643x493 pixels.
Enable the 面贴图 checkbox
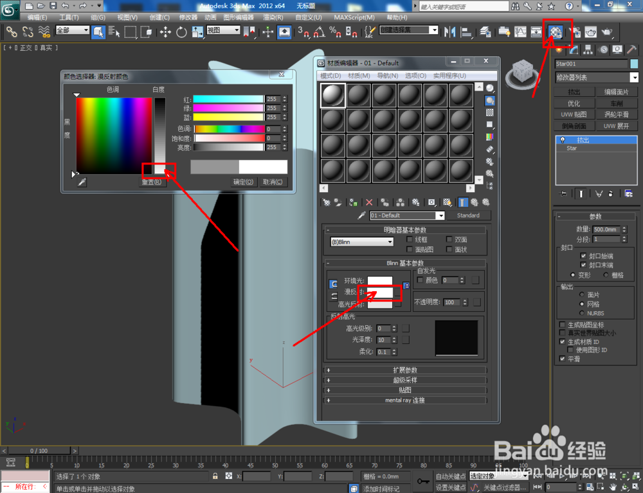(409, 249)
